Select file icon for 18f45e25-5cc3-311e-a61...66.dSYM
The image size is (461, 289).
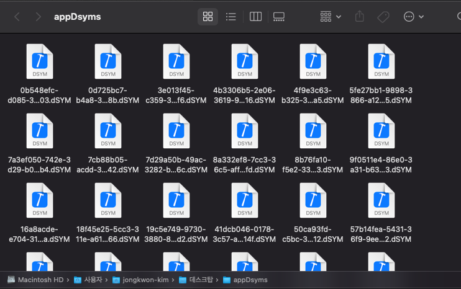point(108,200)
